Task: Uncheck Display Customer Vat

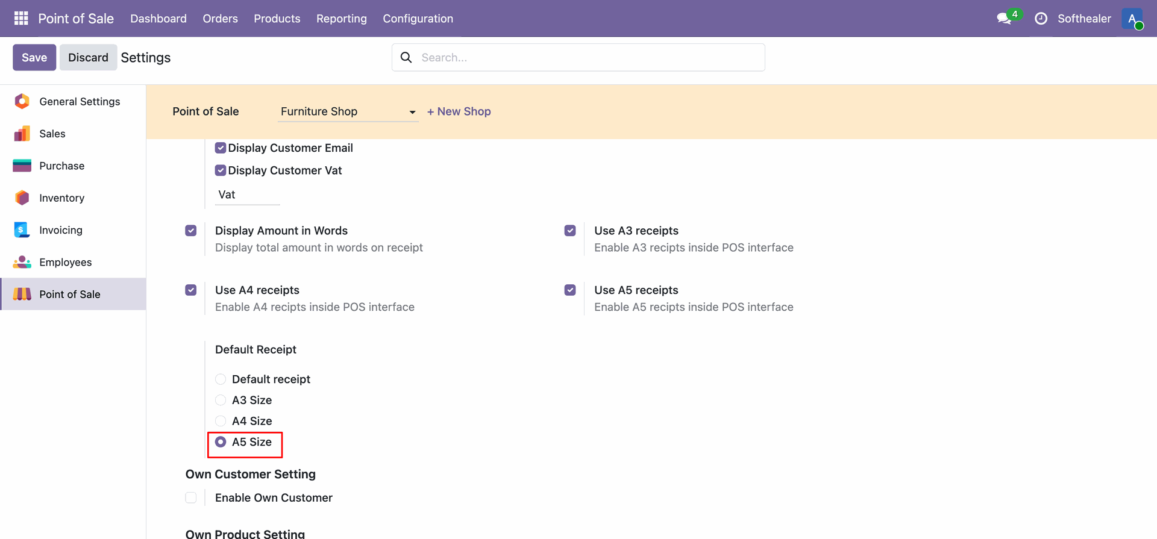Action: coord(221,170)
